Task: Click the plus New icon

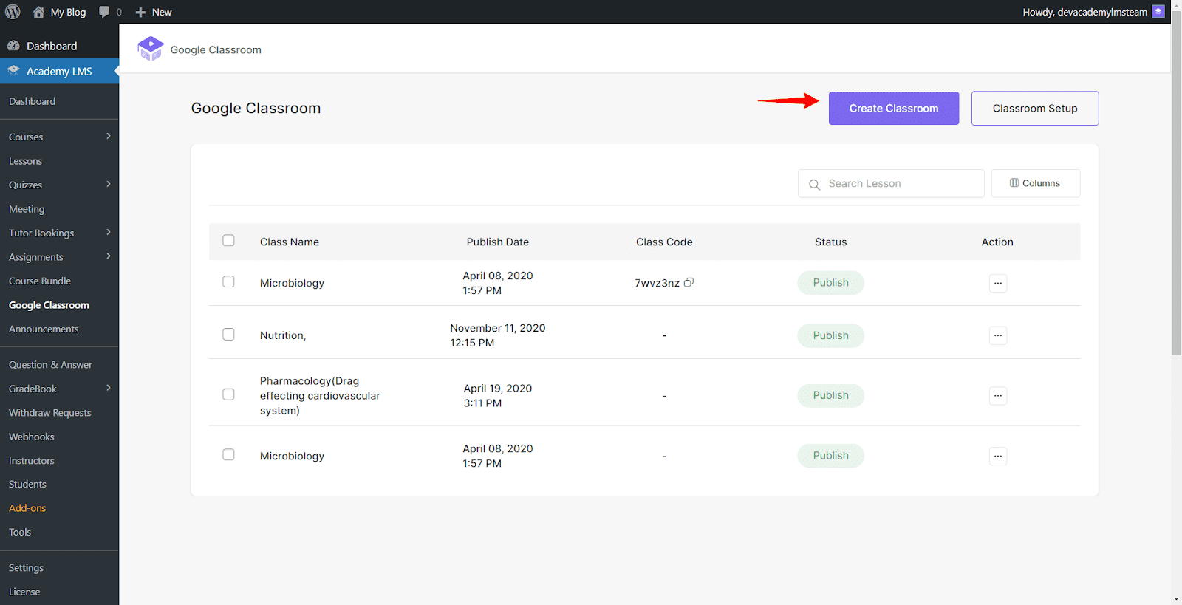Action: 140,13
